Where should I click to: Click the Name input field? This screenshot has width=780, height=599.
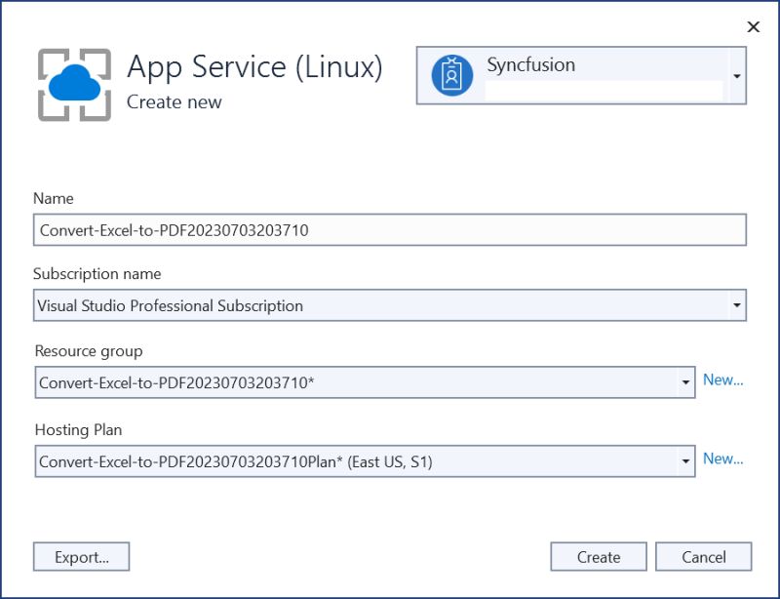(x=292, y=230)
